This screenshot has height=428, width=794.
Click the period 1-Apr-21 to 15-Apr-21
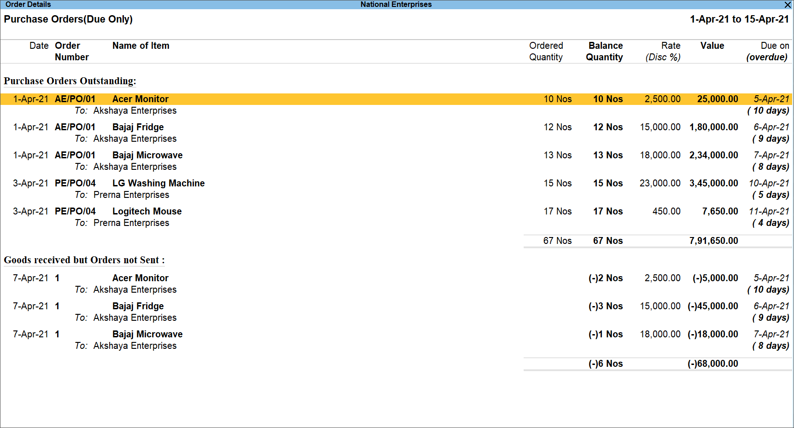click(x=739, y=19)
